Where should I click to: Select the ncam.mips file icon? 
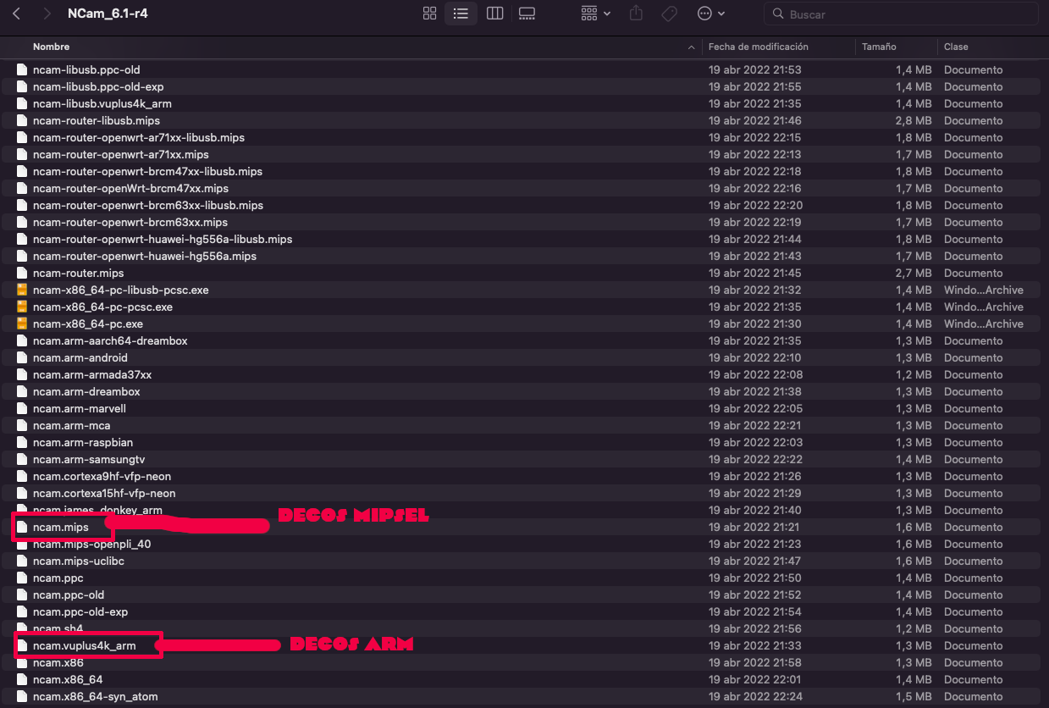[x=23, y=527]
